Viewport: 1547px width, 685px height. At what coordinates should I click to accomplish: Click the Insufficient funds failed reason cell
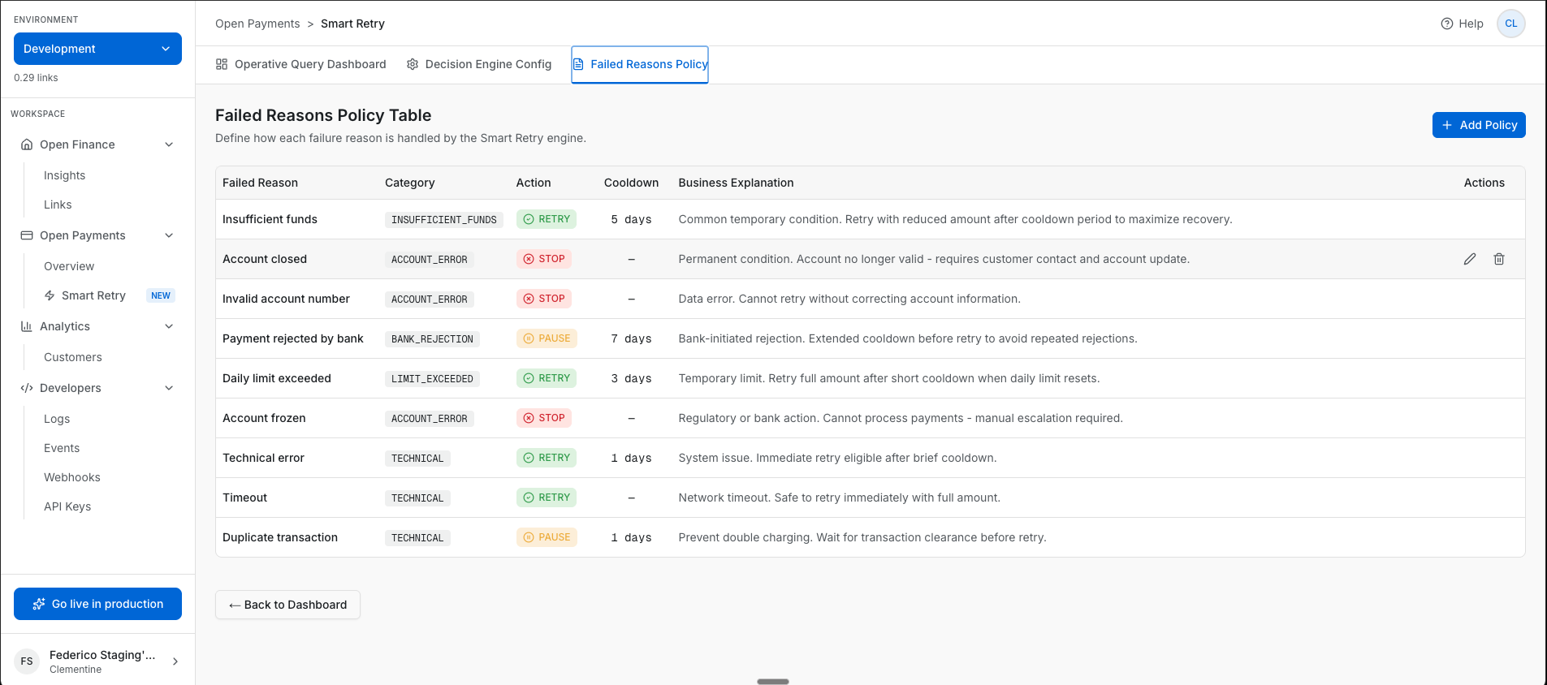click(x=270, y=219)
